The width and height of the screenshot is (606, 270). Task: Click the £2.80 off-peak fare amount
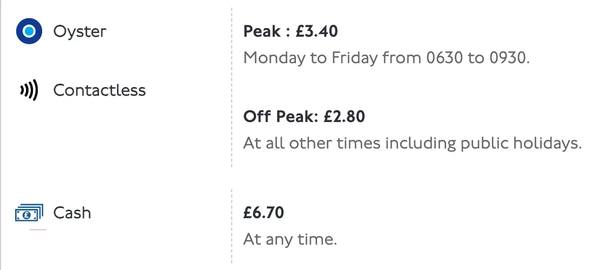coord(344,116)
